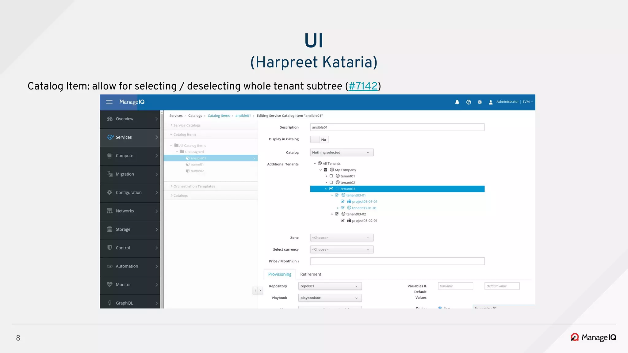Screen dimensions: 628x353
Task: Toggle the Display in Catalog switch
Action: point(319,139)
